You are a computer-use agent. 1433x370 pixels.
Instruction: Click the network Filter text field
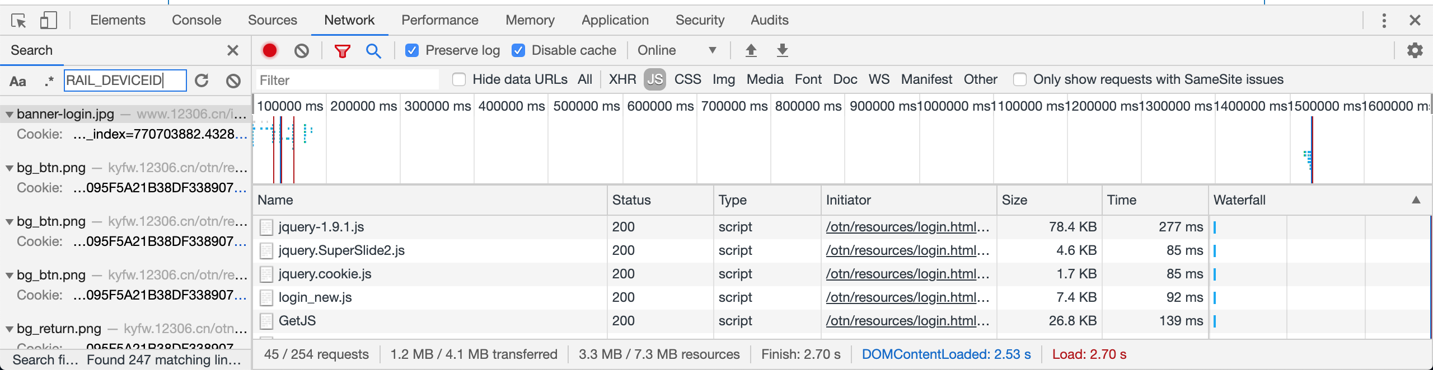tap(347, 80)
